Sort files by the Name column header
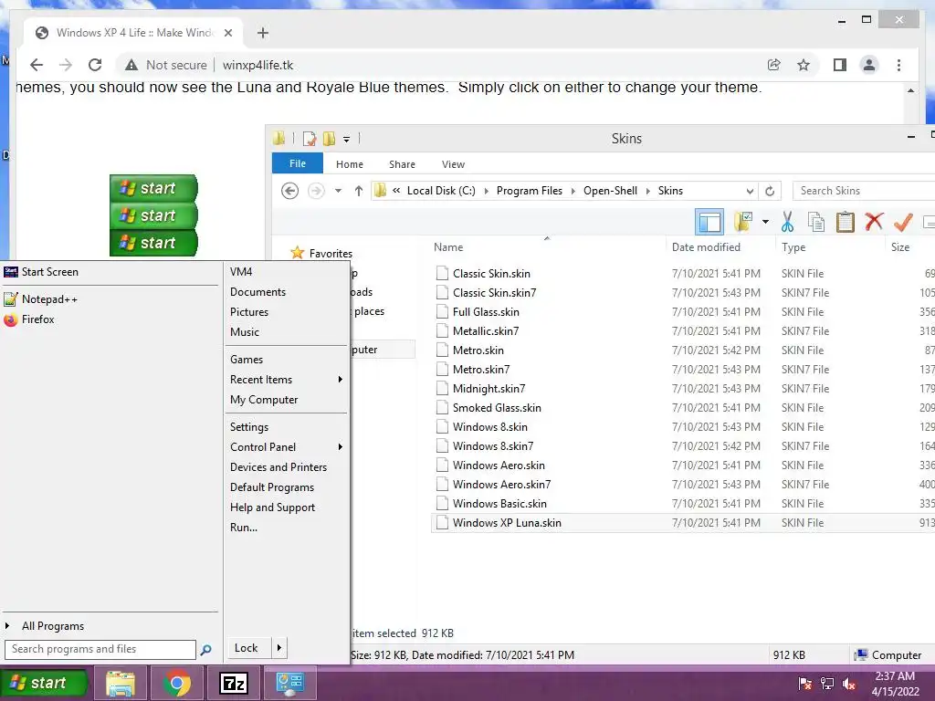This screenshot has width=935, height=701. (448, 246)
